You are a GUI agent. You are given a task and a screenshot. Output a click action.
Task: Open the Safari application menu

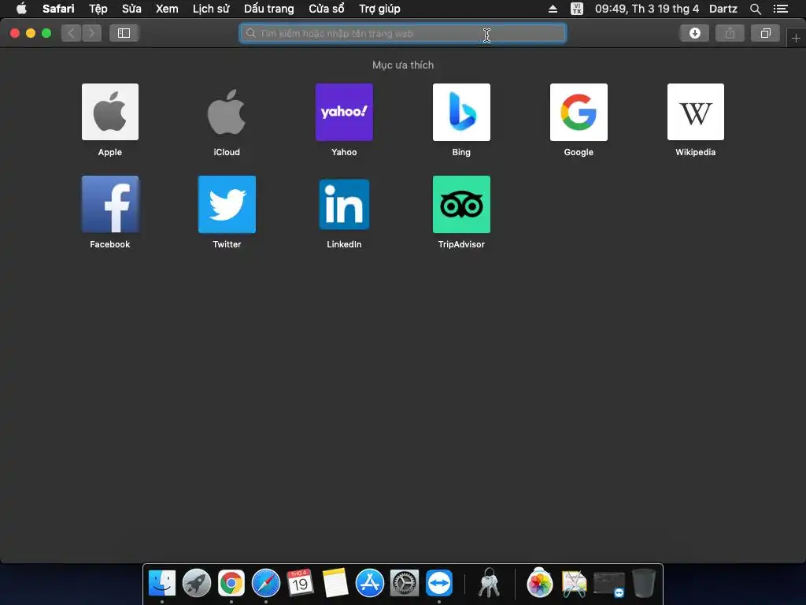(x=58, y=9)
